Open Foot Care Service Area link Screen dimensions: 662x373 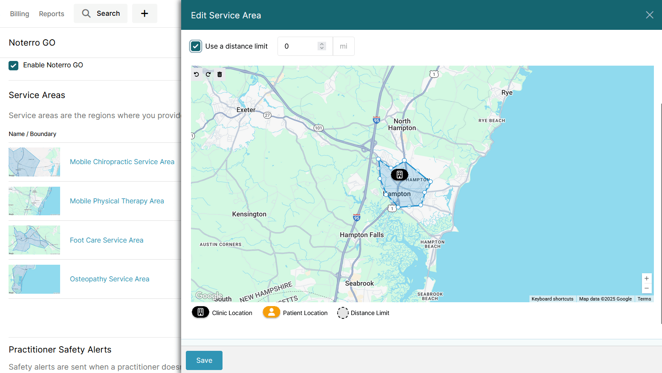[x=107, y=240]
